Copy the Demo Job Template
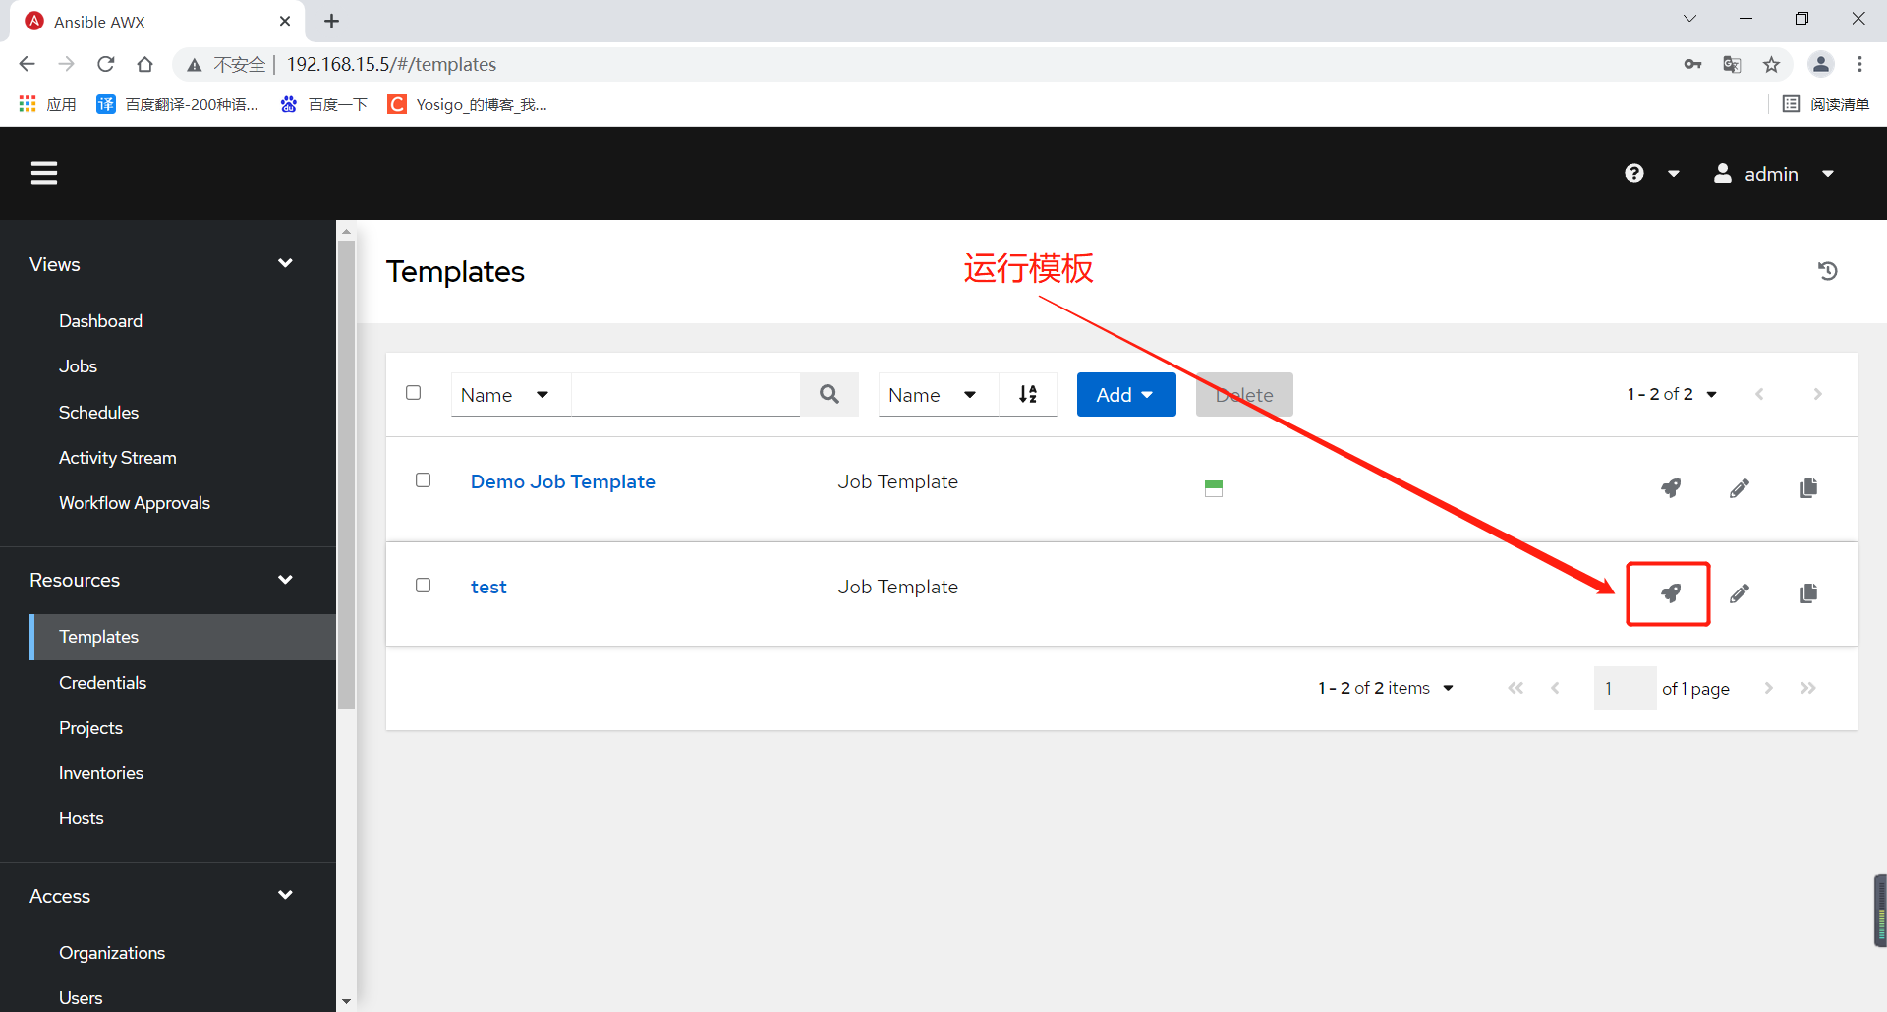 tap(1808, 488)
